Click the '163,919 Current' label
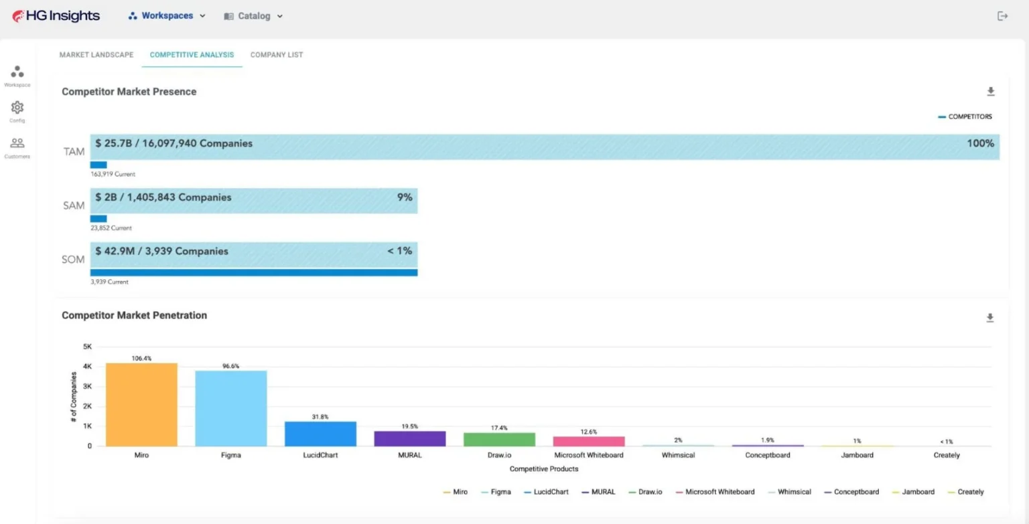The width and height of the screenshot is (1029, 524). coord(113,174)
